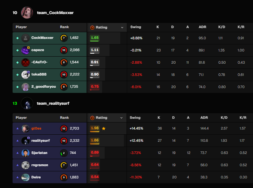253x188 pixels.
Task: Click capeze's level 10 rank badge
Action: coord(64,50)
